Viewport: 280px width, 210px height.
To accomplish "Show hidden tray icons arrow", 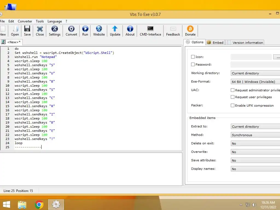I will 241,205.
